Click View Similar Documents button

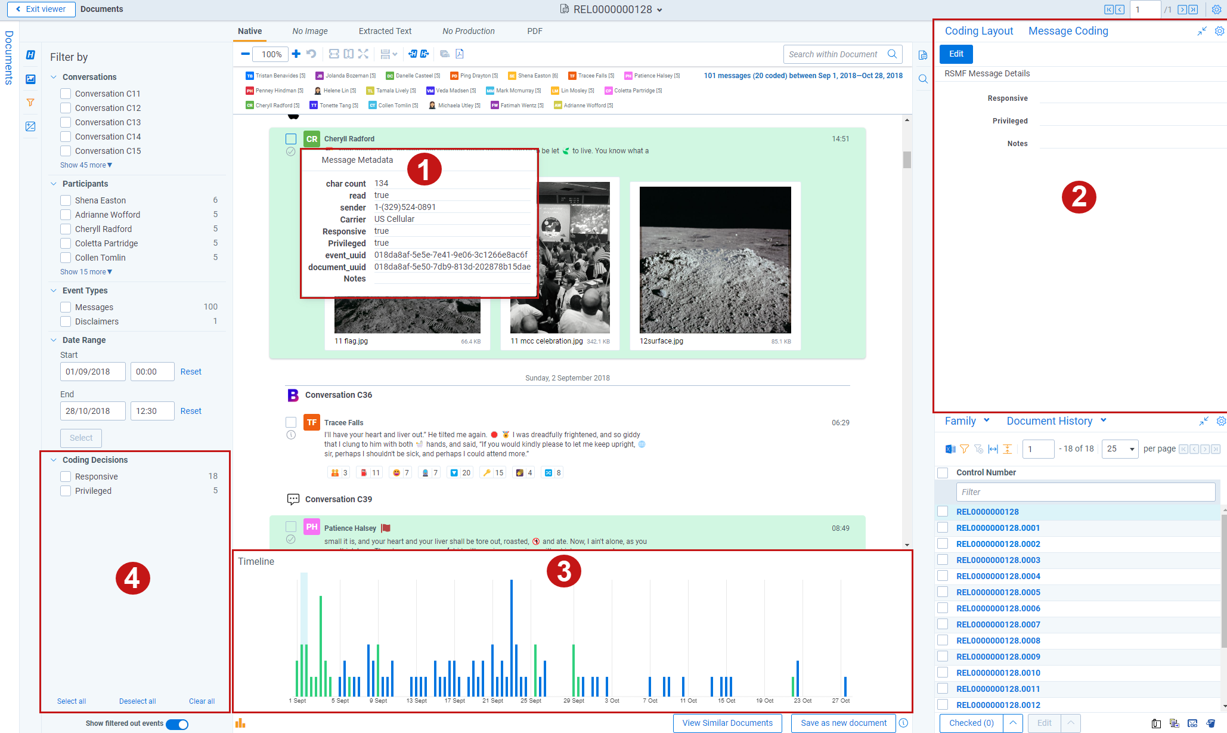pyautogui.click(x=727, y=723)
